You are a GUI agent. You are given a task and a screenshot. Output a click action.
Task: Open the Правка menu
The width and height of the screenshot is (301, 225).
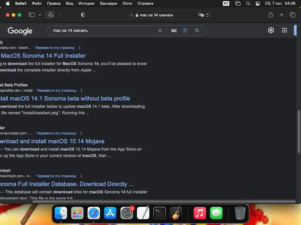click(x=54, y=4)
